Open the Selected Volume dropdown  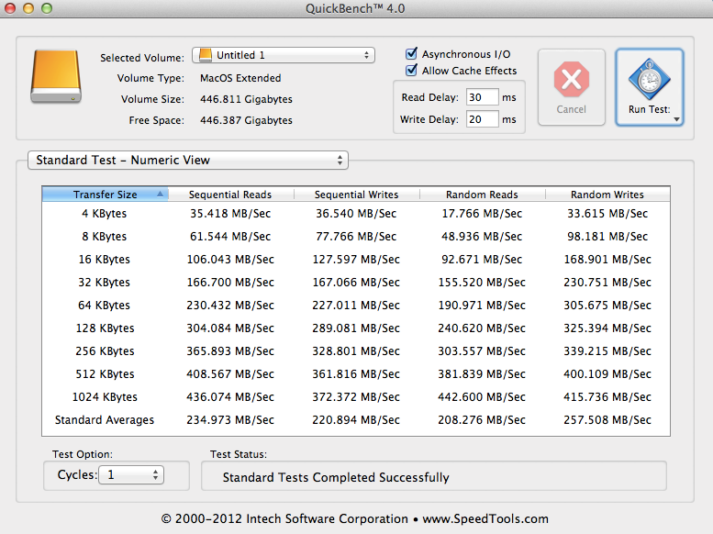click(284, 56)
